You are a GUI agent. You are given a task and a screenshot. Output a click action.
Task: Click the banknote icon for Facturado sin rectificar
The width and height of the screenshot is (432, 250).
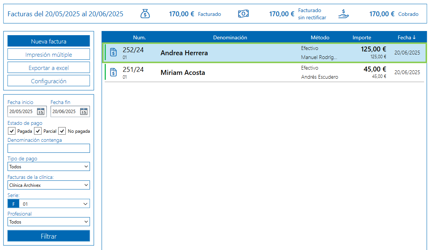tap(243, 14)
